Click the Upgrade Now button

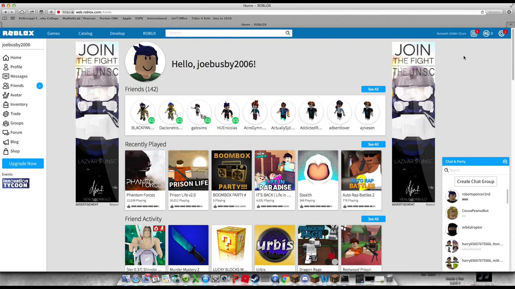(x=23, y=163)
